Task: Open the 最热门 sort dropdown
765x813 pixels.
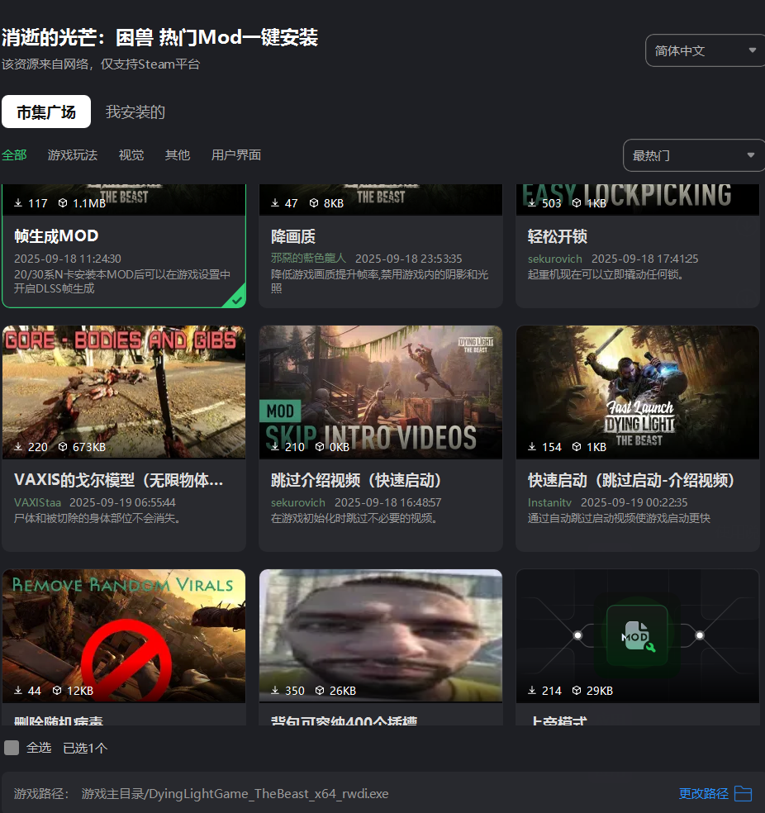Action: [x=693, y=155]
